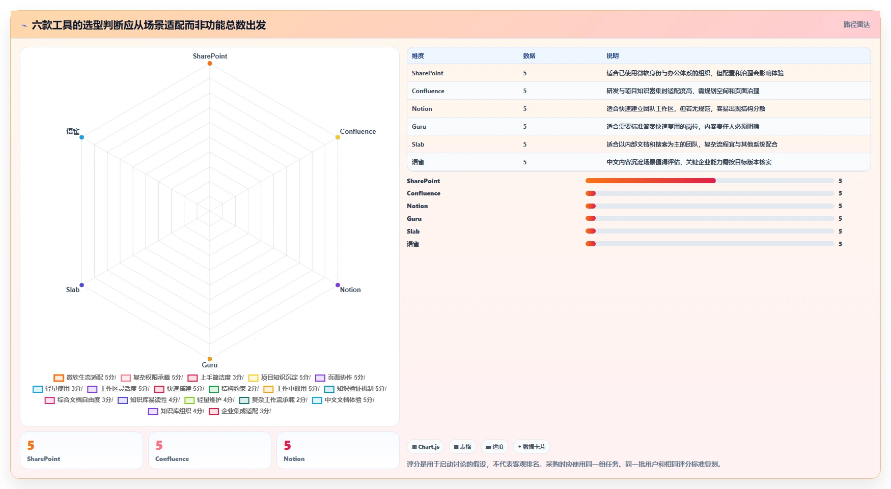The width and height of the screenshot is (891, 489).
Task: Click the SharePoint label above the progress bars
Action: (423, 181)
